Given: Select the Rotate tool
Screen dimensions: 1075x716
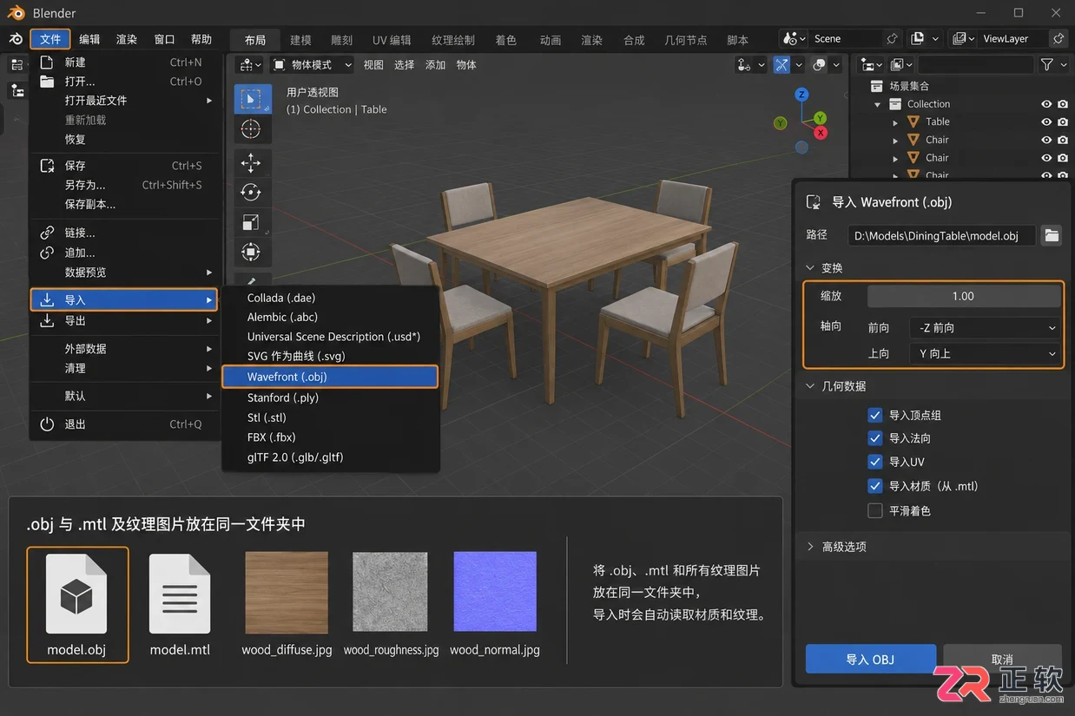Looking at the screenshot, I should (x=252, y=192).
